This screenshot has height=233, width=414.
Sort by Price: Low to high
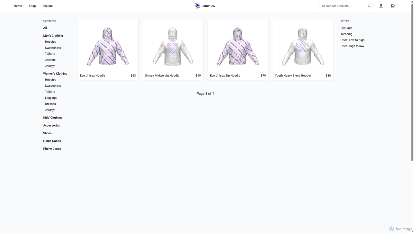click(x=352, y=40)
